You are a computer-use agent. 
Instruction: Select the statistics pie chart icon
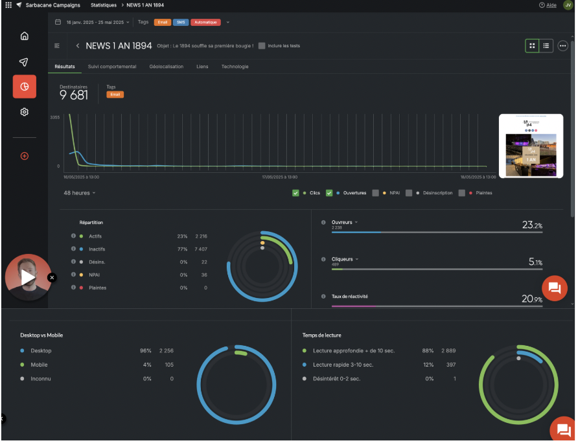pyautogui.click(x=24, y=86)
